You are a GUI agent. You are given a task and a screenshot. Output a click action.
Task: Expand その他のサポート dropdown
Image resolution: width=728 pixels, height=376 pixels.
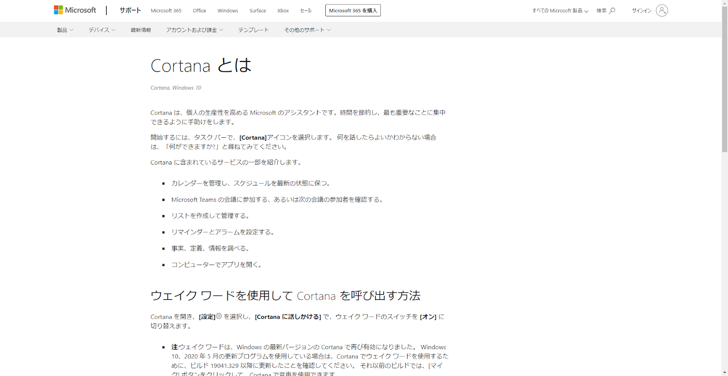click(308, 30)
